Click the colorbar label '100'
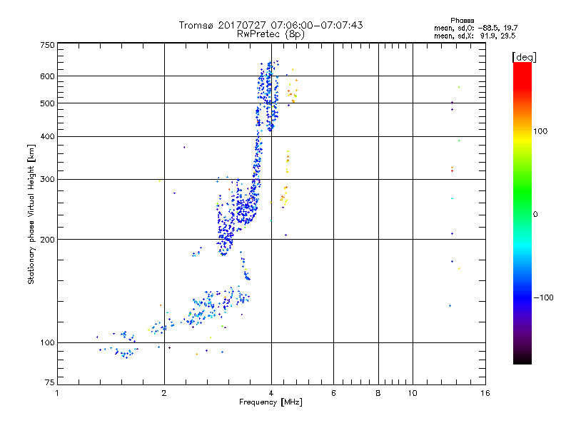 coord(540,131)
